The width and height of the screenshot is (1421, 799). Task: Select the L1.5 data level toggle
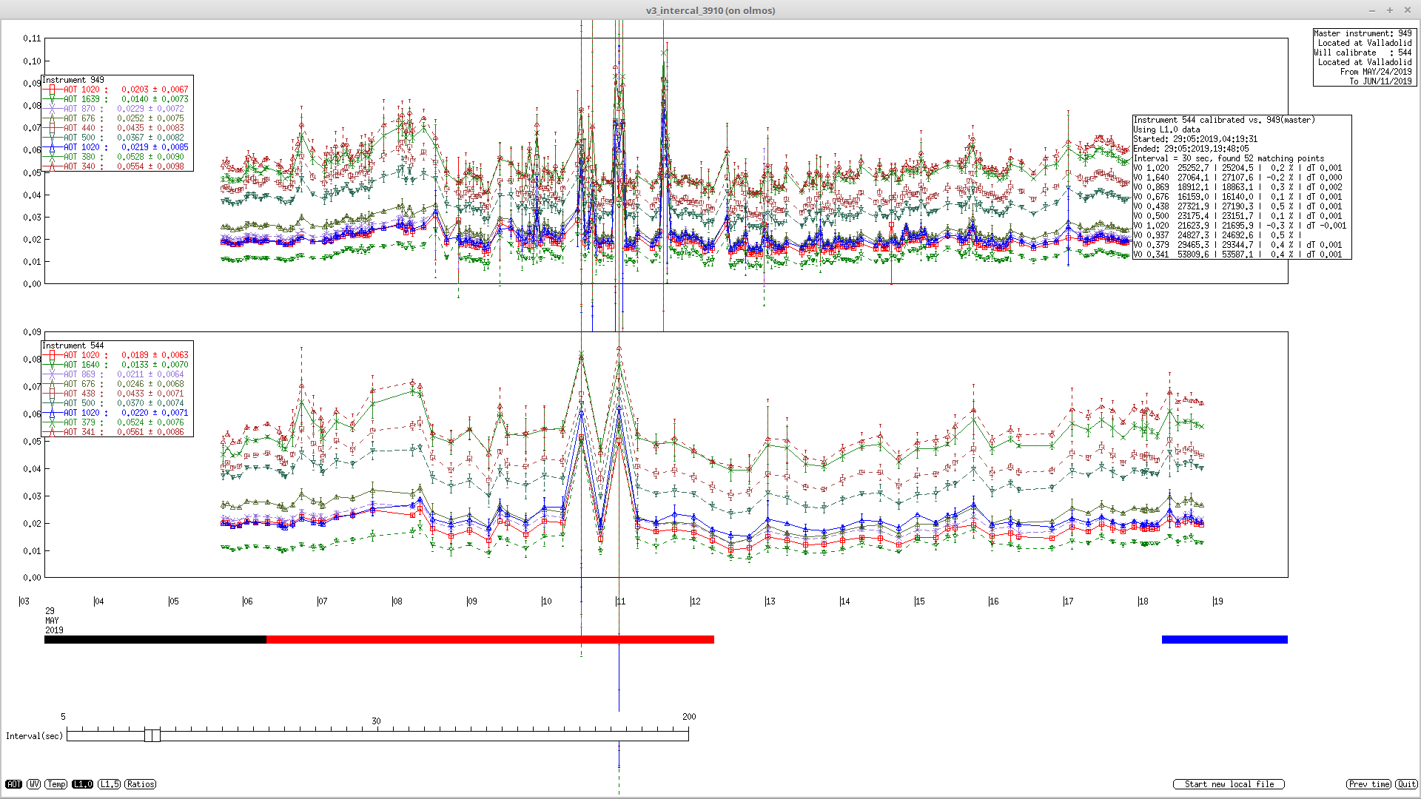tap(109, 784)
